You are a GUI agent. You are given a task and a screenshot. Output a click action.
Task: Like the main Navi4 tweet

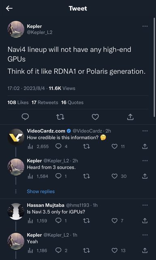point(95,117)
